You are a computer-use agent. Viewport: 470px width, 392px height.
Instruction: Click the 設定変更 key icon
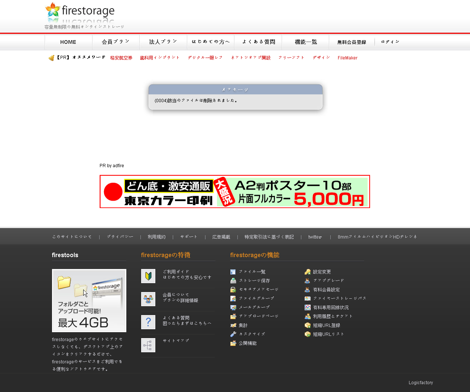pos(307,272)
